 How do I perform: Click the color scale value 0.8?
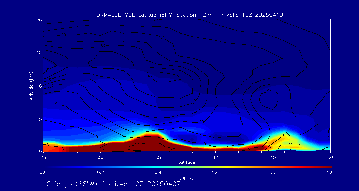[273, 172]
